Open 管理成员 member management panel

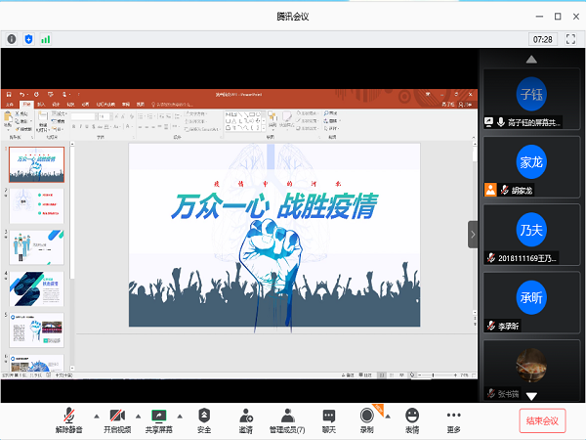287,420
